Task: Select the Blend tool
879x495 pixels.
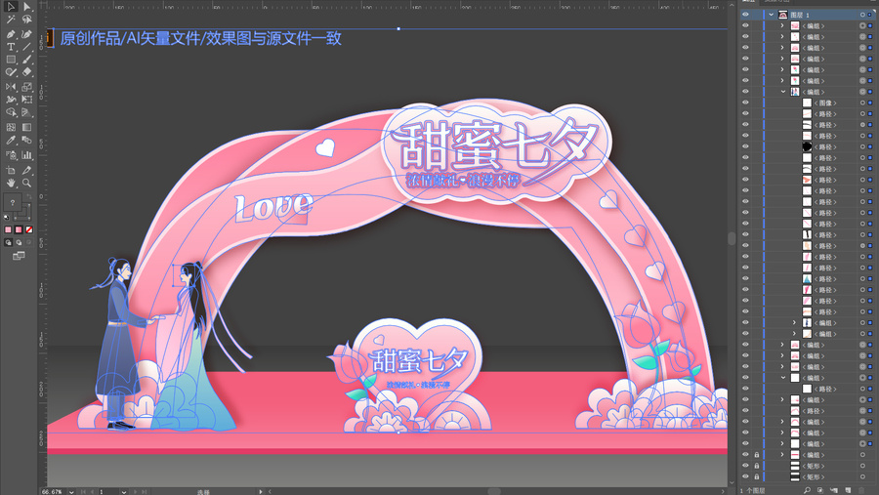Action: (26, 141)
